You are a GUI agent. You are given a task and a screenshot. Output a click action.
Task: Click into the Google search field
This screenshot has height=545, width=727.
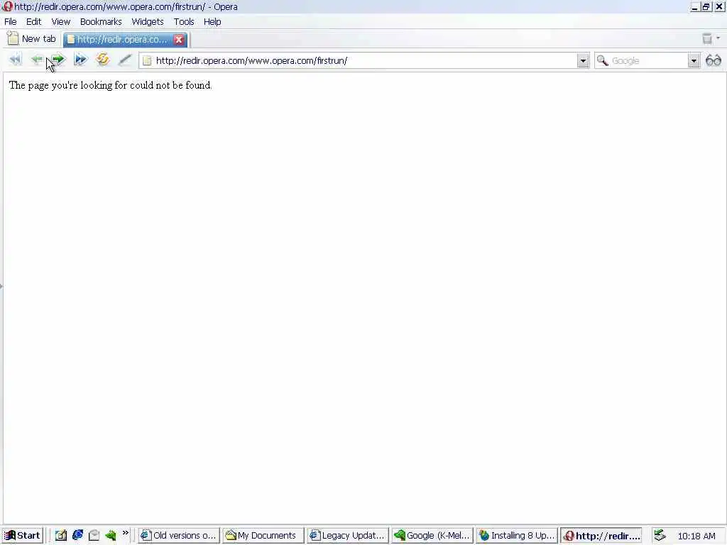coord(648,61)
